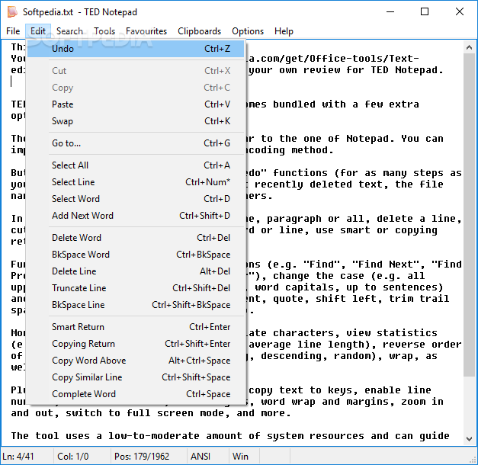The width and height of the screenshot is (478, 465).
Task: Click the scrollbar down arrow
Action: (469, 439)
